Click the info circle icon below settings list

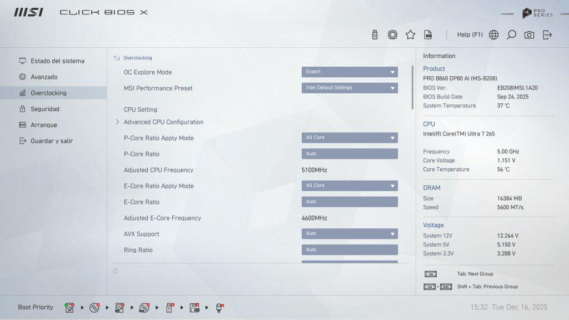click(116, 271)
